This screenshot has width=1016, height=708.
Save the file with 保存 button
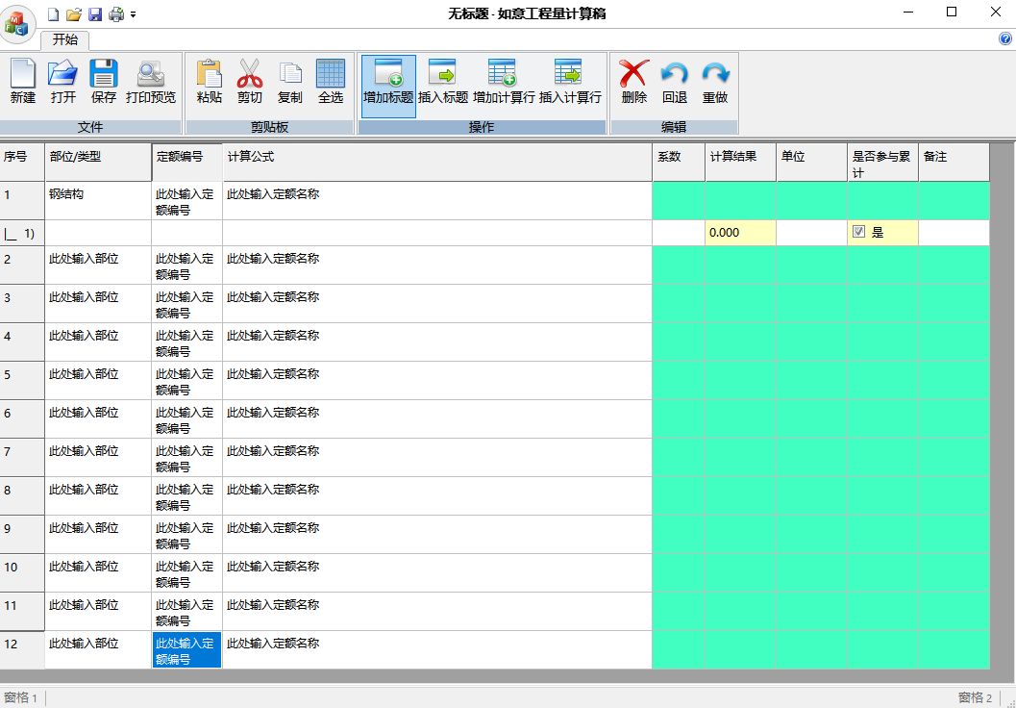pos(104,82)
